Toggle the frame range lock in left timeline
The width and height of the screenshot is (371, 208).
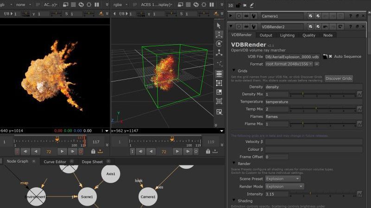tap(93, 152)
